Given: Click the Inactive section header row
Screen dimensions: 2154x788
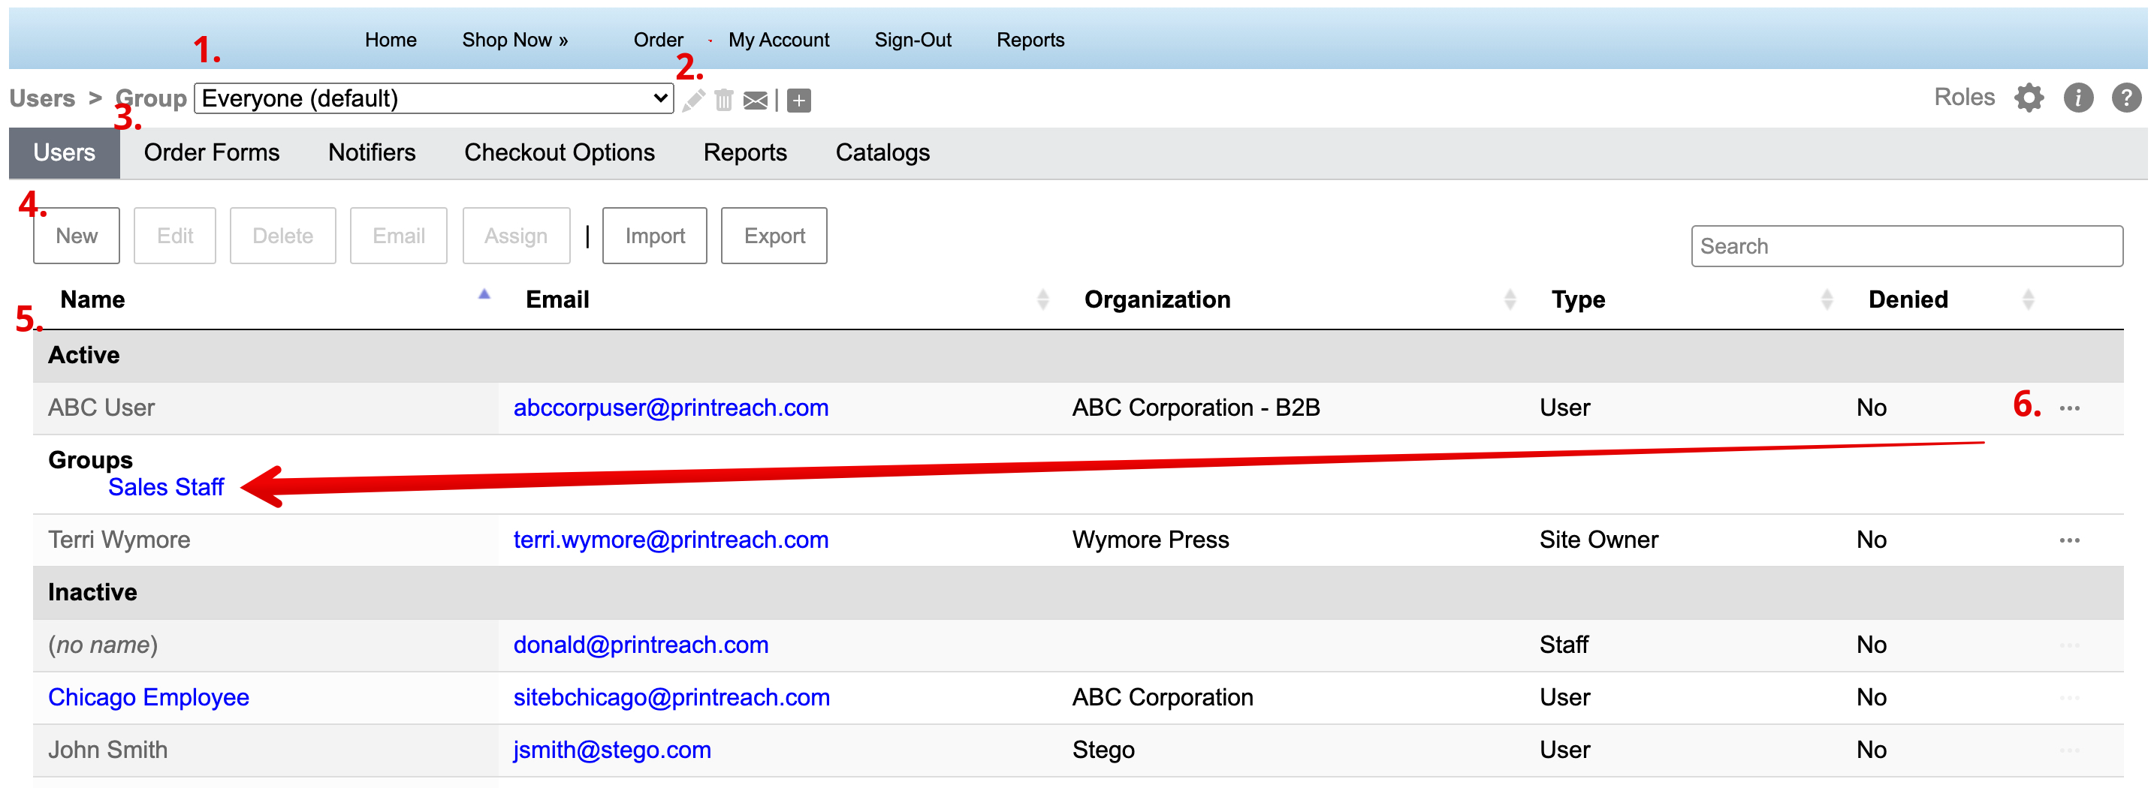Looking at the screenshot, I should coord(1078,594).
